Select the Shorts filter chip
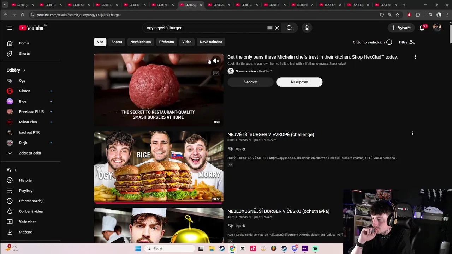The width and height of the screenshot is (452, 254). [x=117, y=42]
